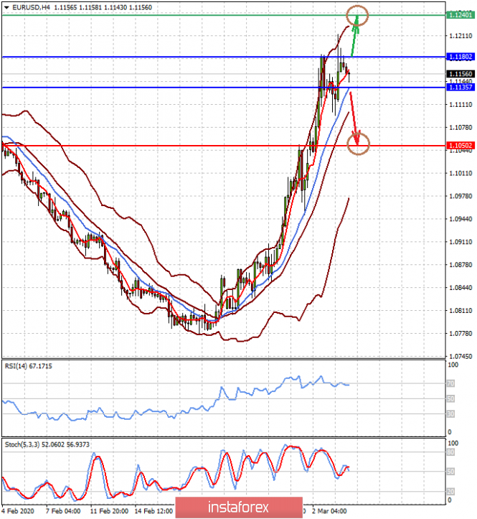Select the 14 Feb 12:00 time label
The height and width of the screenshot is (519, 477).
click(x=154, y=511)
